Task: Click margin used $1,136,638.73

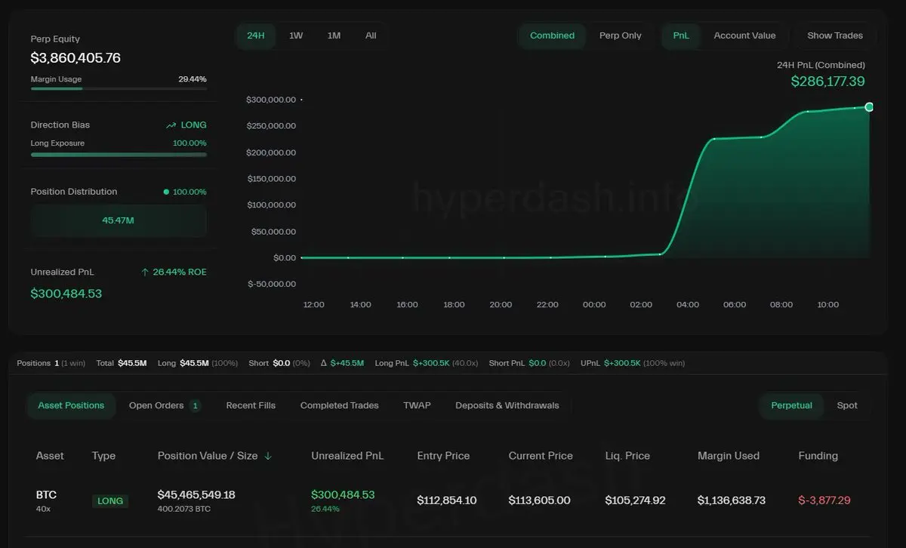Action: [x=731, y=500]
